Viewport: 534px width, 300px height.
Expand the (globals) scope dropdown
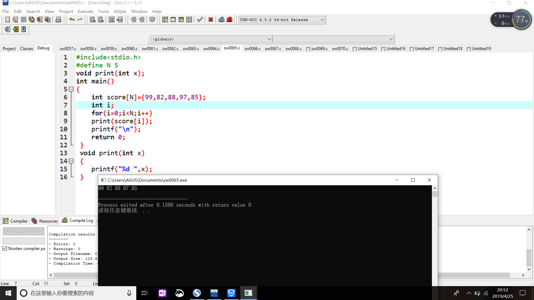tap(269, 39)
